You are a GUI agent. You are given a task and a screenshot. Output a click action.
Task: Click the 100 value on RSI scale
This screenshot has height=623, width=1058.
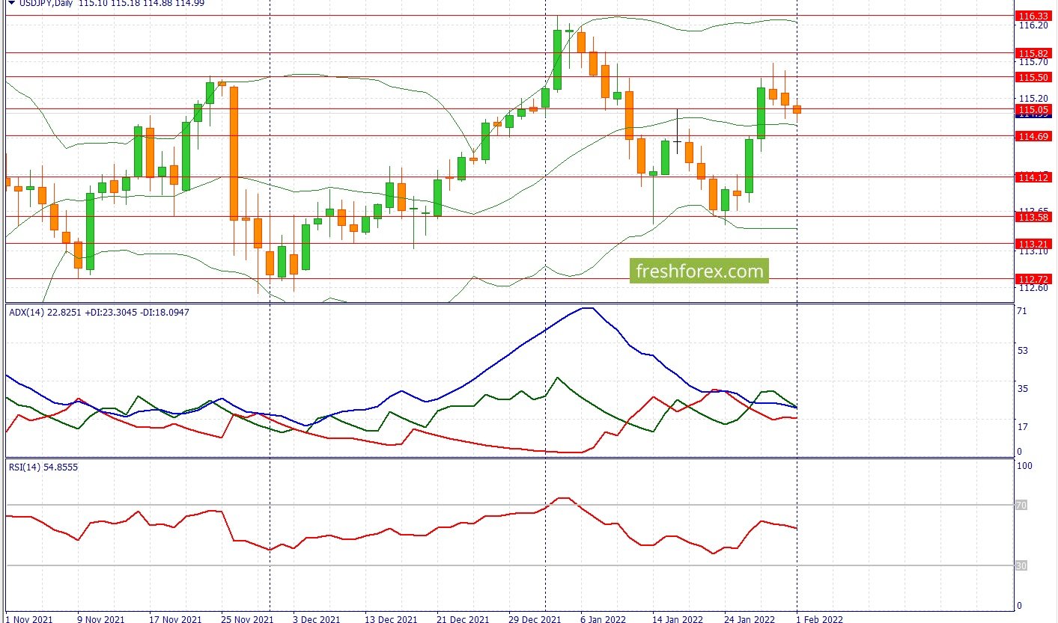point(1025,465)
